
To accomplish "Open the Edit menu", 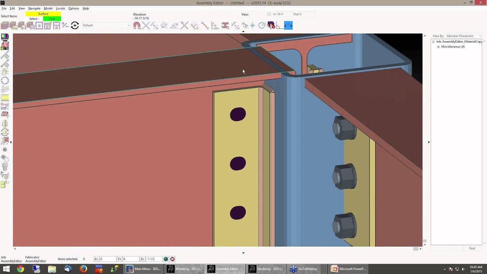I will tap(12, 8).
